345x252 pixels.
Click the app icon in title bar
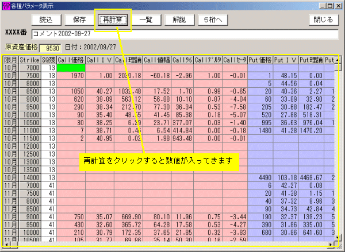coord(6,6)
